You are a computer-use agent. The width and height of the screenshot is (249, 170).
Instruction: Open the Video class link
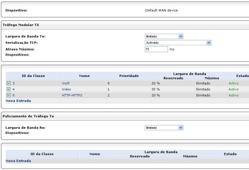click(x=66, y=89)
